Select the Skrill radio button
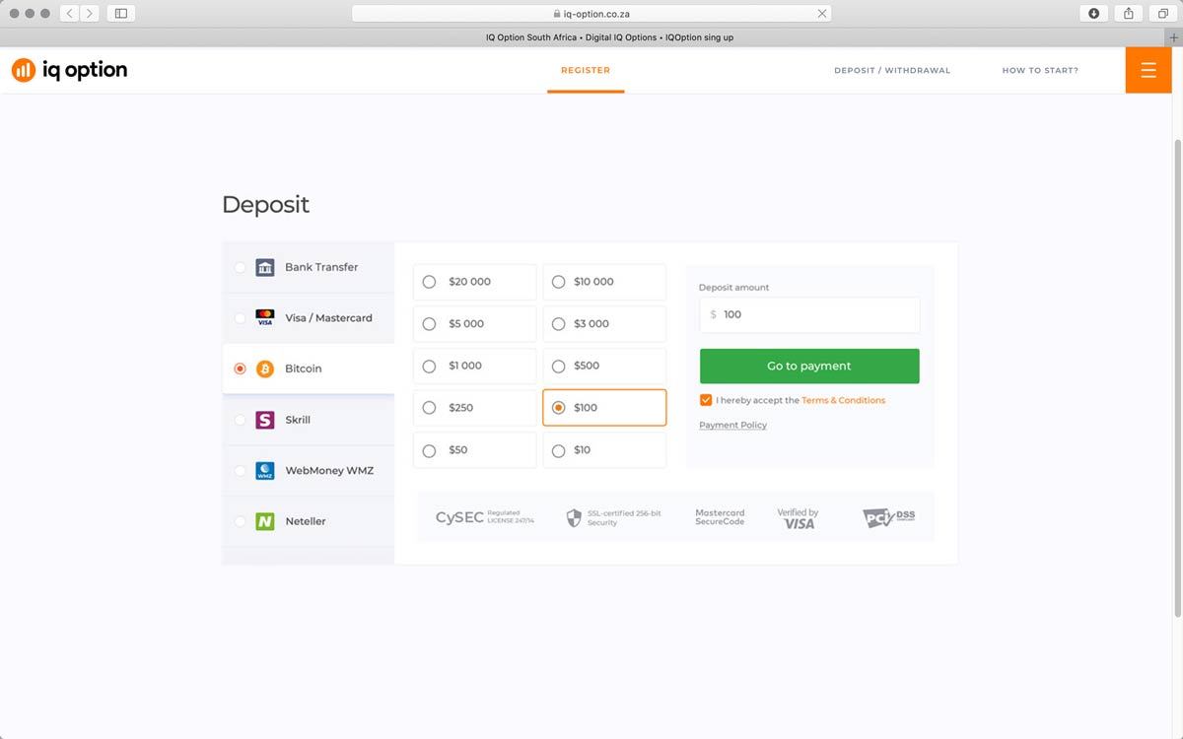1183x739 pixels. coord(241,420)
